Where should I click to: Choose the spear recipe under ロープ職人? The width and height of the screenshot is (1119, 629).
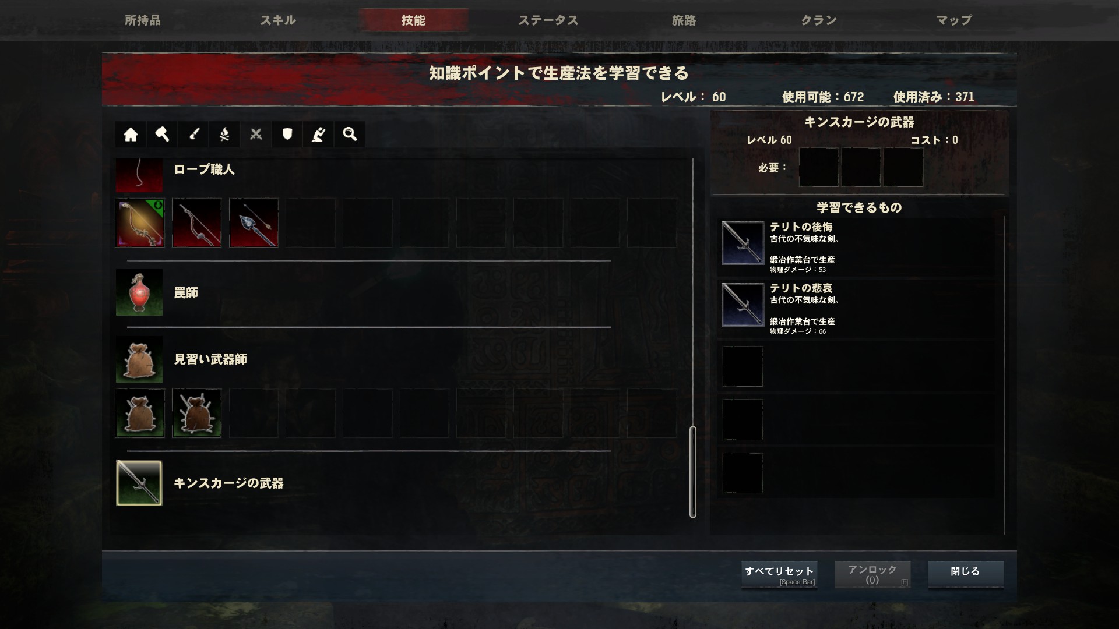tap(254, 222)
